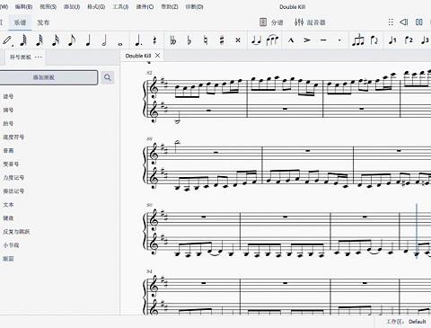Expand the 变音号 palette
Viewport: 431px width, 328px height.
pos(11,164)
